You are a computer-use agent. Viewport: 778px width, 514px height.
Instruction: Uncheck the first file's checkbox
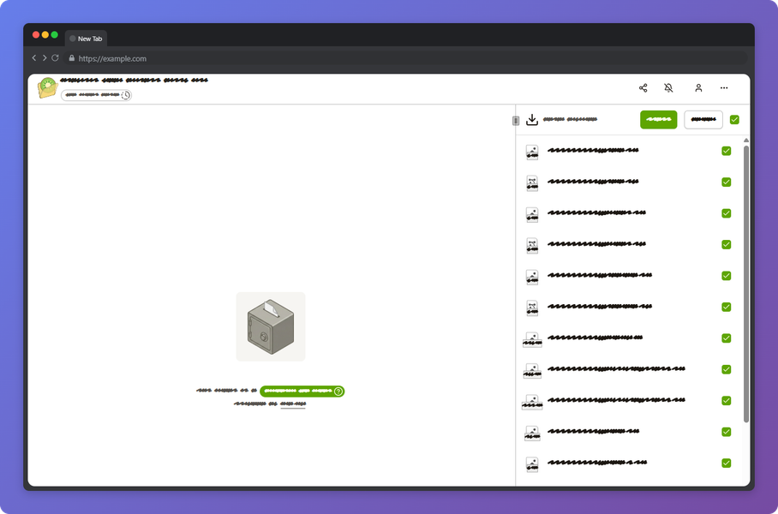[x=727, y=151]
